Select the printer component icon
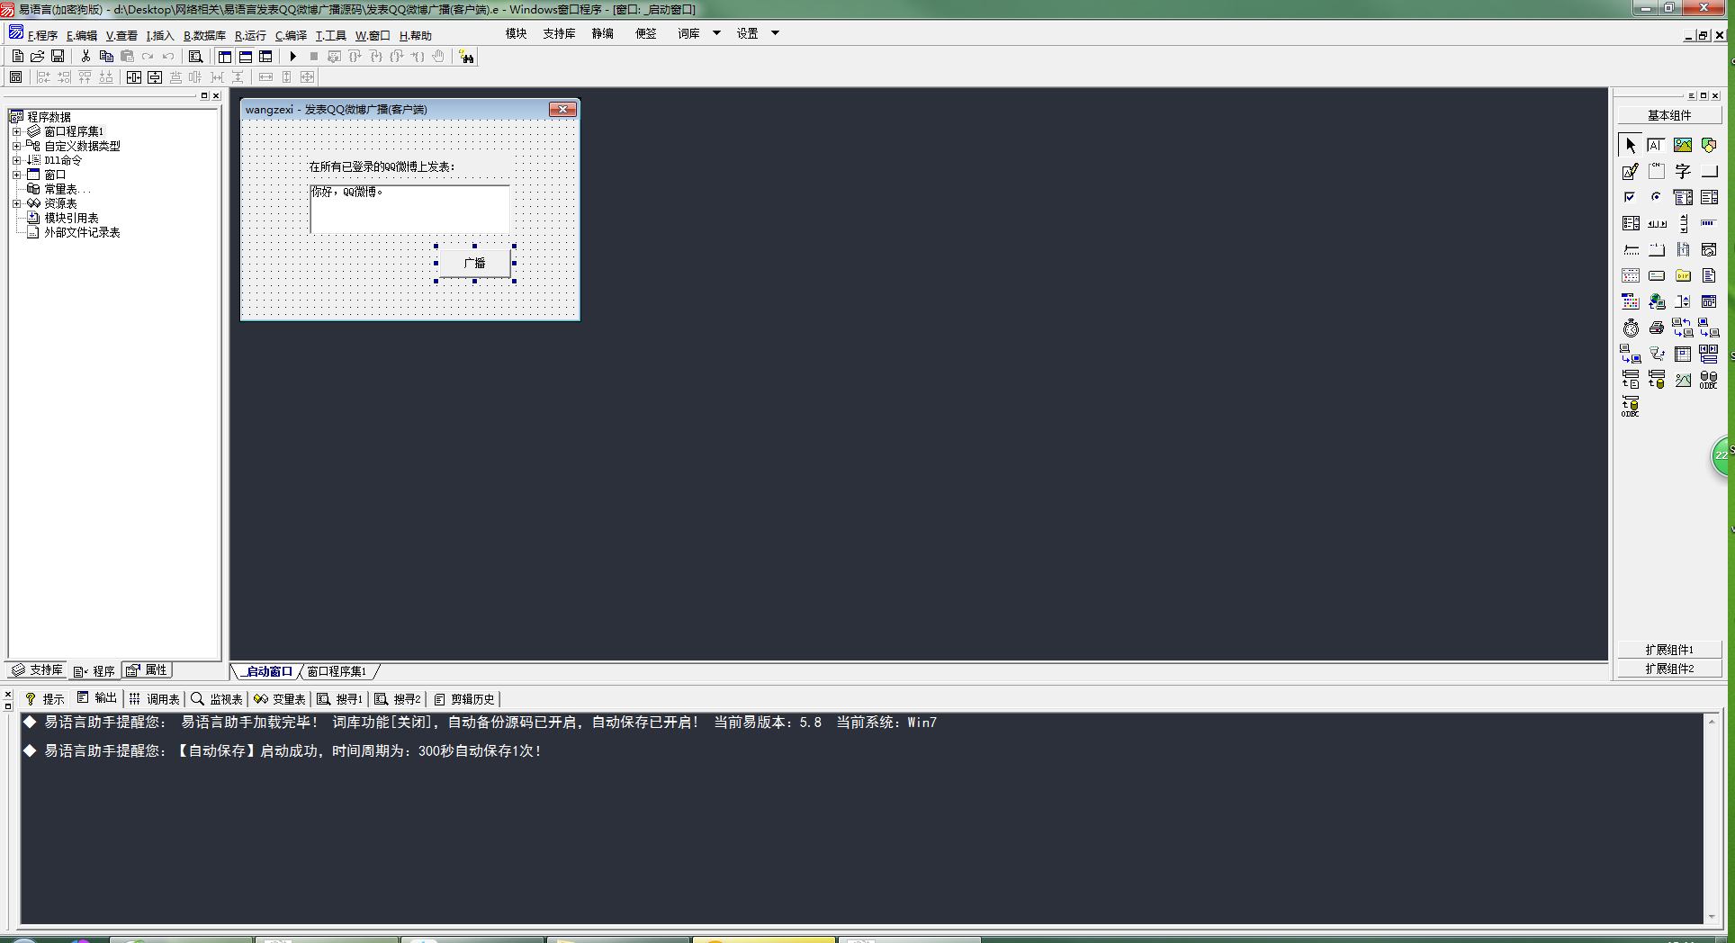 pyautogui.click(x=1656, y=328)
